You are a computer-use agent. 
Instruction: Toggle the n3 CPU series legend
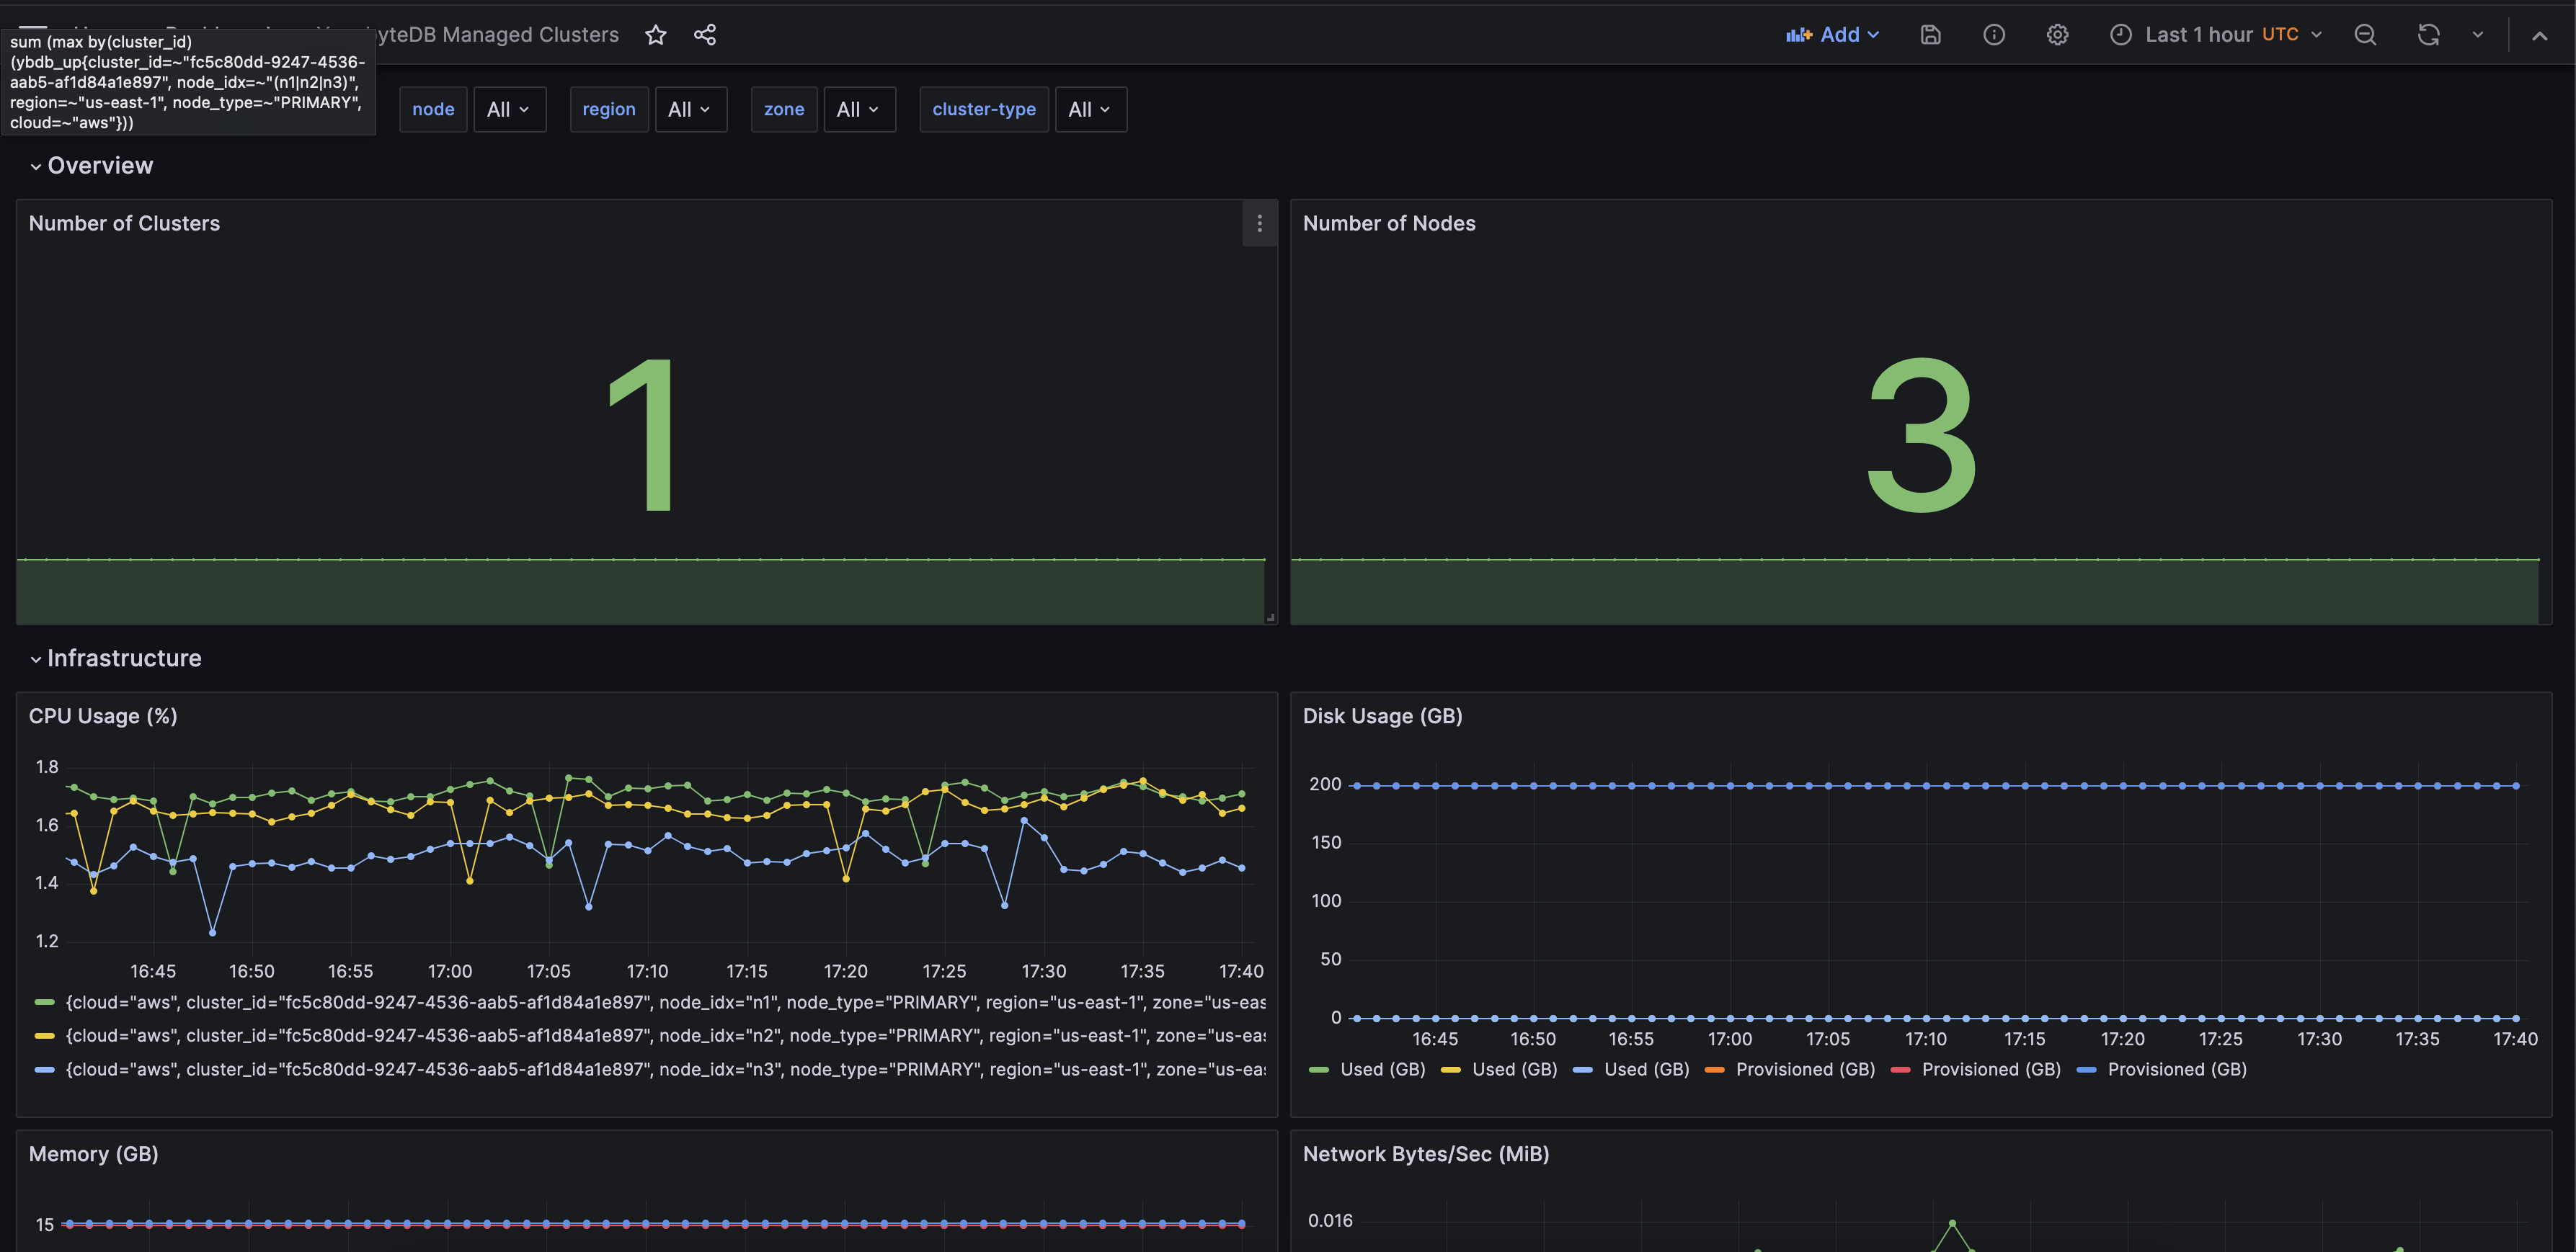point(665,1069)
